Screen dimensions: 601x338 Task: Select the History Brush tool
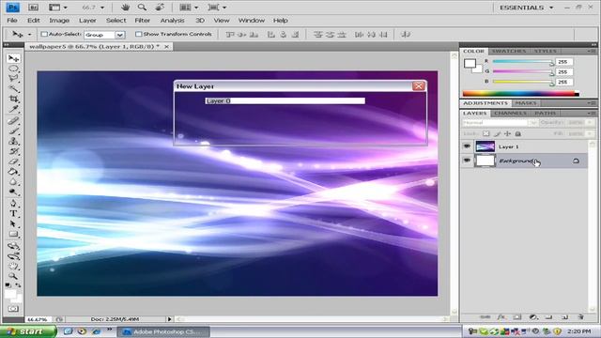point(13,151)
